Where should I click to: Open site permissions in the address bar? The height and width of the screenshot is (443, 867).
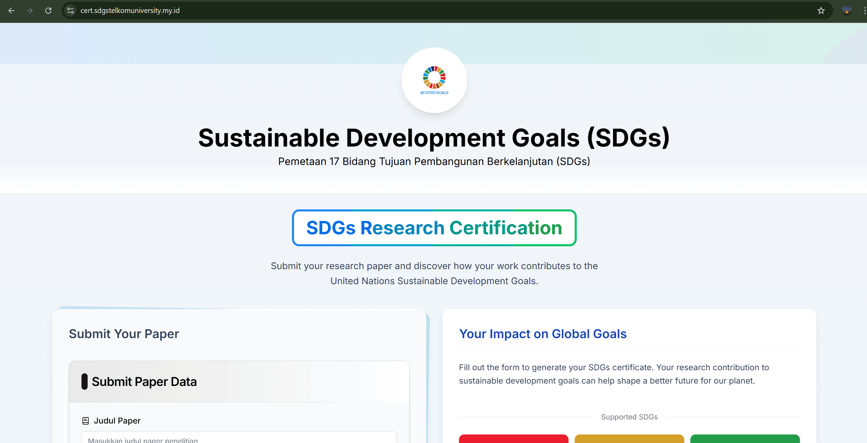tap(70, 11)
